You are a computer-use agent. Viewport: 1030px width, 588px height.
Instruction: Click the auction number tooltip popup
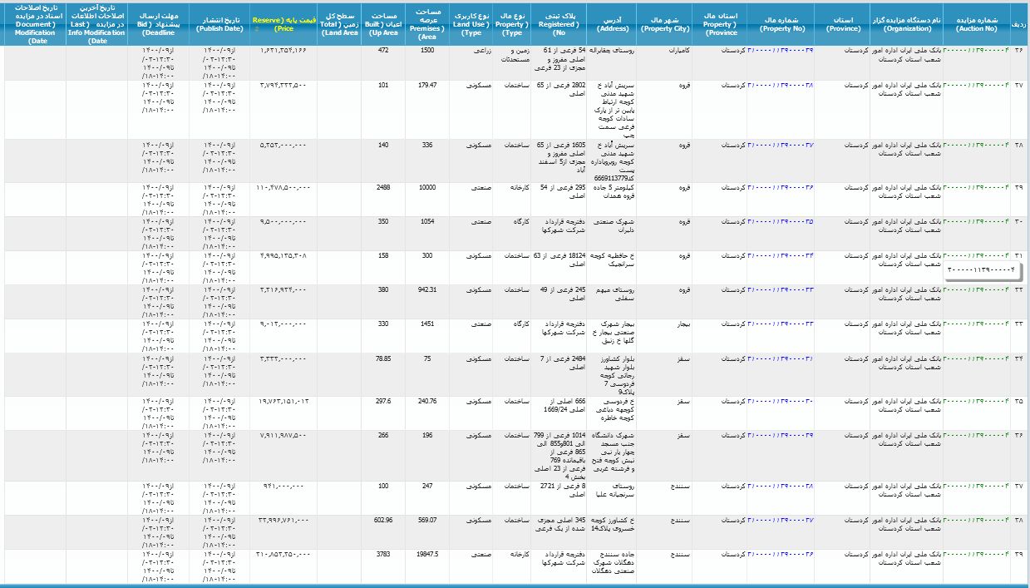tap(981, 270)
